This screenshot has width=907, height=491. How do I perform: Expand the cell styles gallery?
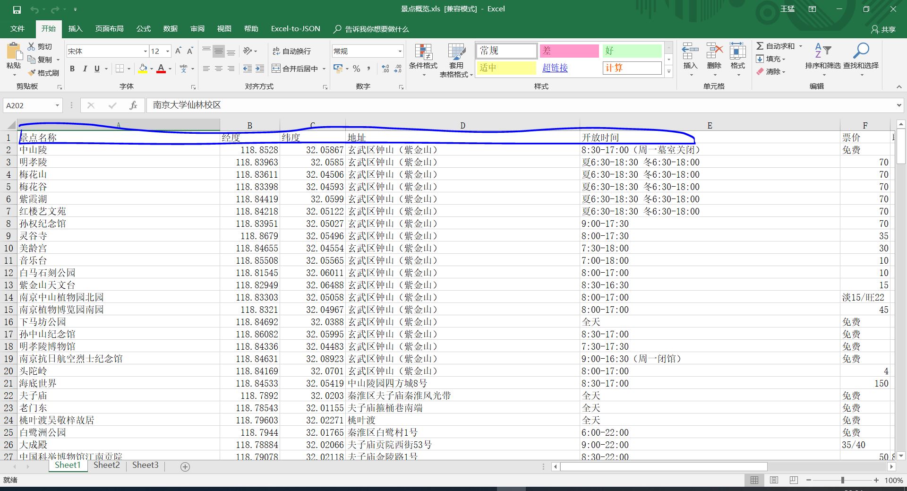point(669,72)
